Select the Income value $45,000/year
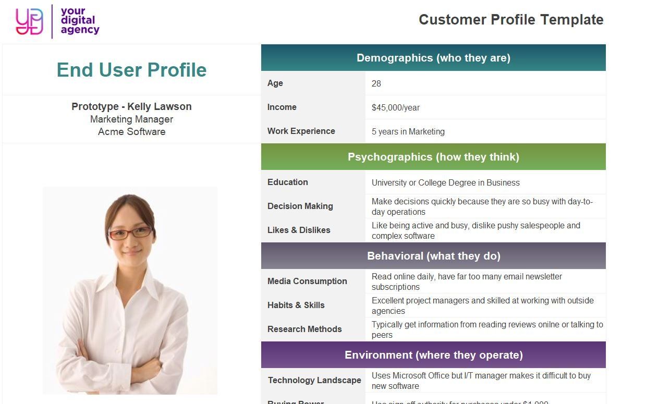 (x=396, y=108)
